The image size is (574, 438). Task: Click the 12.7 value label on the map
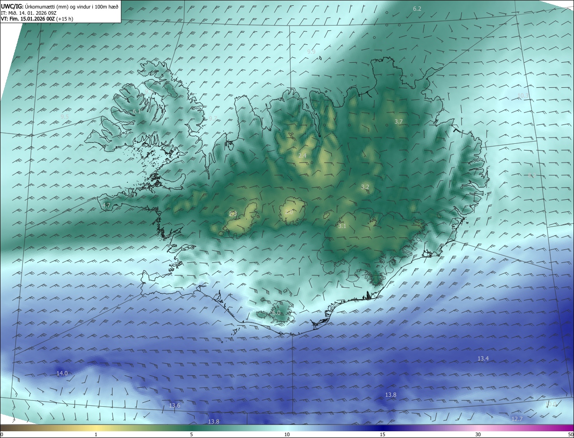tap(517, 419)
